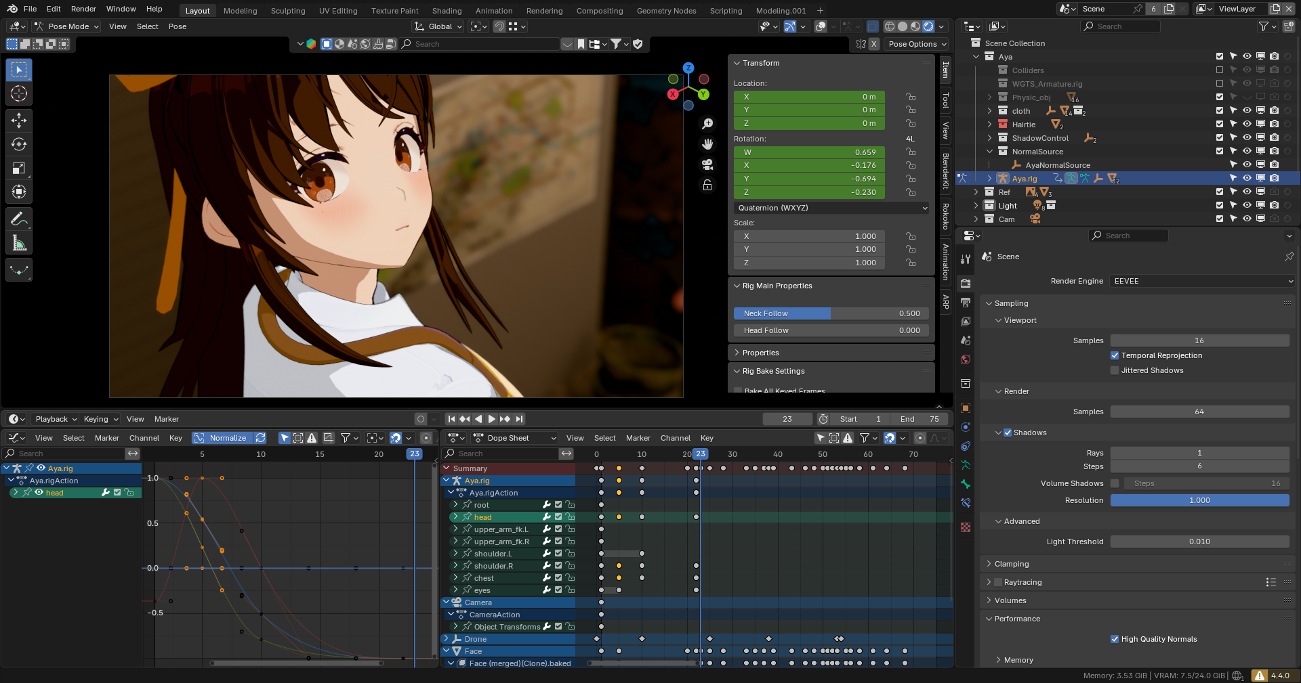This screenshot has height=683, width=1301.
Task: Open the Global orientation dropdown
Action: (x=439, y=26)
